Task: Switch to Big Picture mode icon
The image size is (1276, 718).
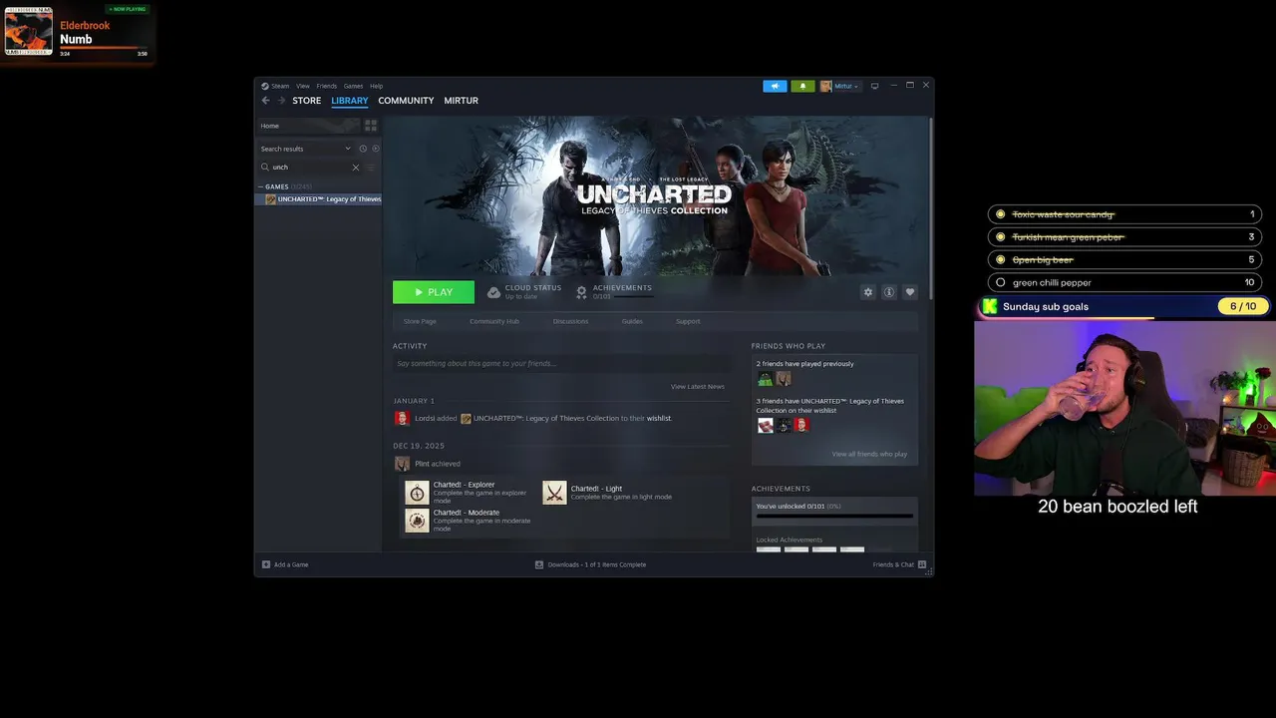Action: 874,86
